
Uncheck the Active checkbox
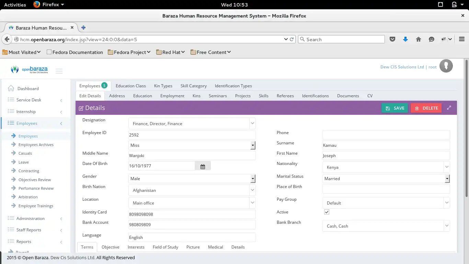[x=327, y=212]
